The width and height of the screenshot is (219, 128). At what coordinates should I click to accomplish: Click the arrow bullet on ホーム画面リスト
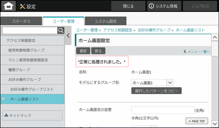click(x=3, y=99)
